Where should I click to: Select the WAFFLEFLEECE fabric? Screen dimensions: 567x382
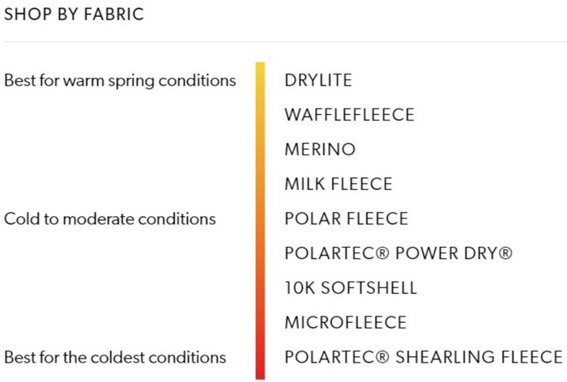click(349, 115)
